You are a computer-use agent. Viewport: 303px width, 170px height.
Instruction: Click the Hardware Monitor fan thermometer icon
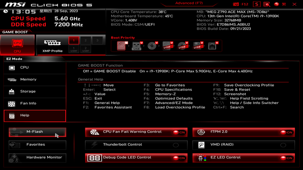(x=14, y=158)
